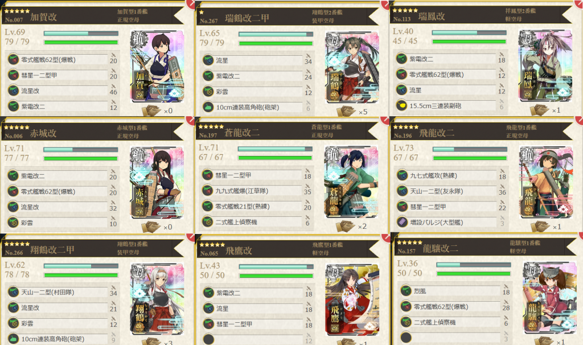Click the 天山一二型(村田隊) icon on 翔鶴改二甲
The height and width of the screenshot is (345, 583).
[x=14, y=292]
